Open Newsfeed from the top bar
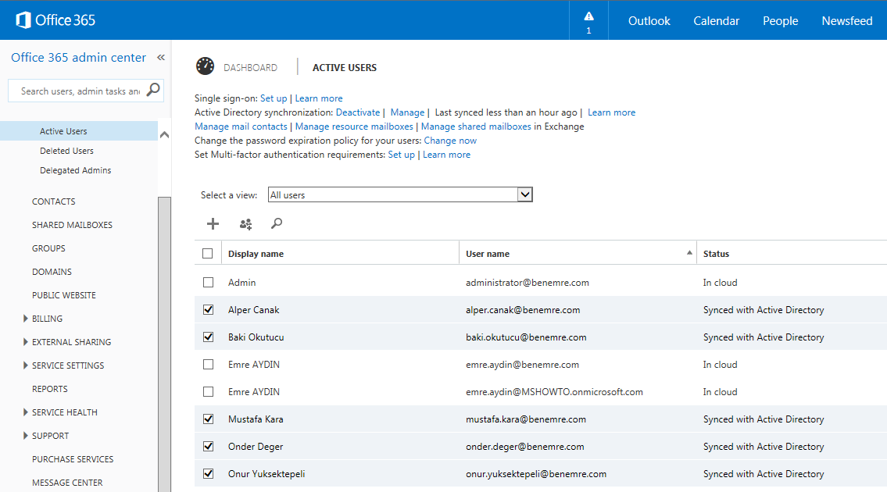Viewport: 887px width, 492px height. point(847,21)
